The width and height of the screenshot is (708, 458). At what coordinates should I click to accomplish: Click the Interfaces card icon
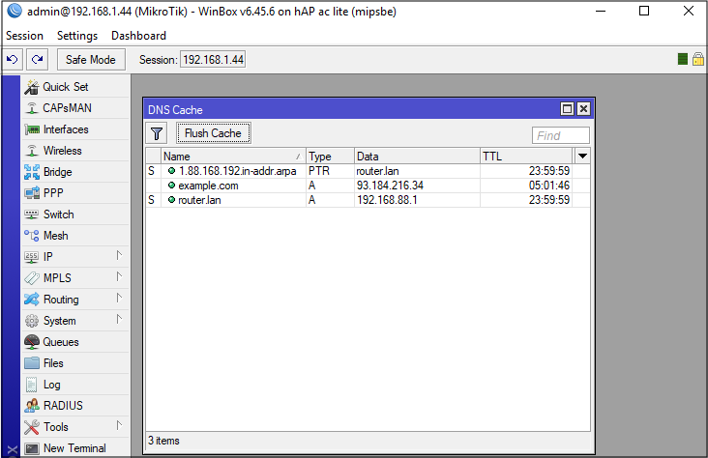click(x=32, y=129)
